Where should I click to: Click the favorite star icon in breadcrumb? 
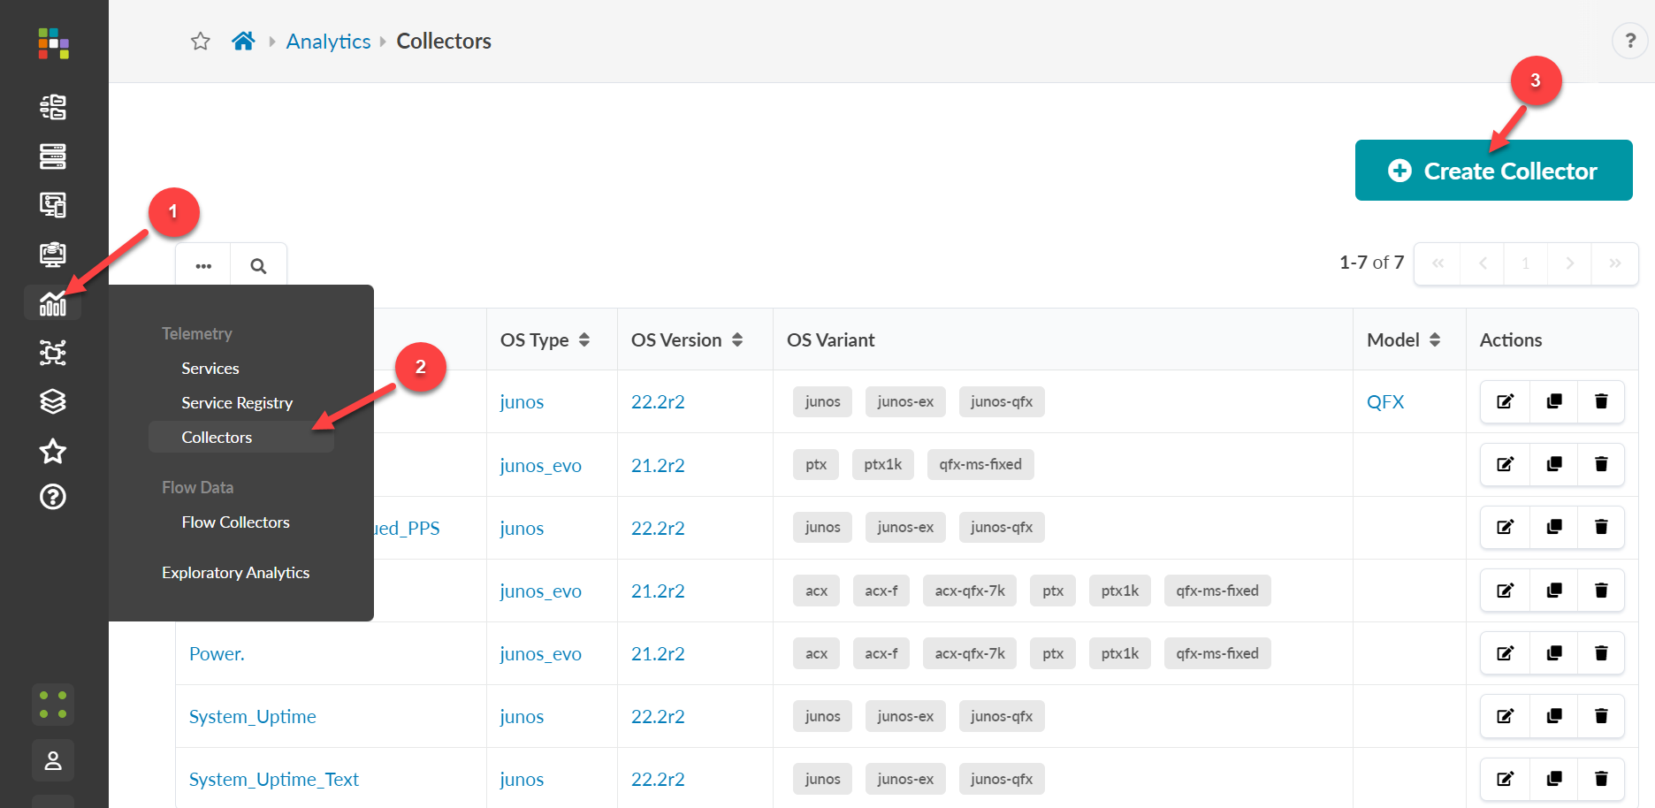[201, 42]
